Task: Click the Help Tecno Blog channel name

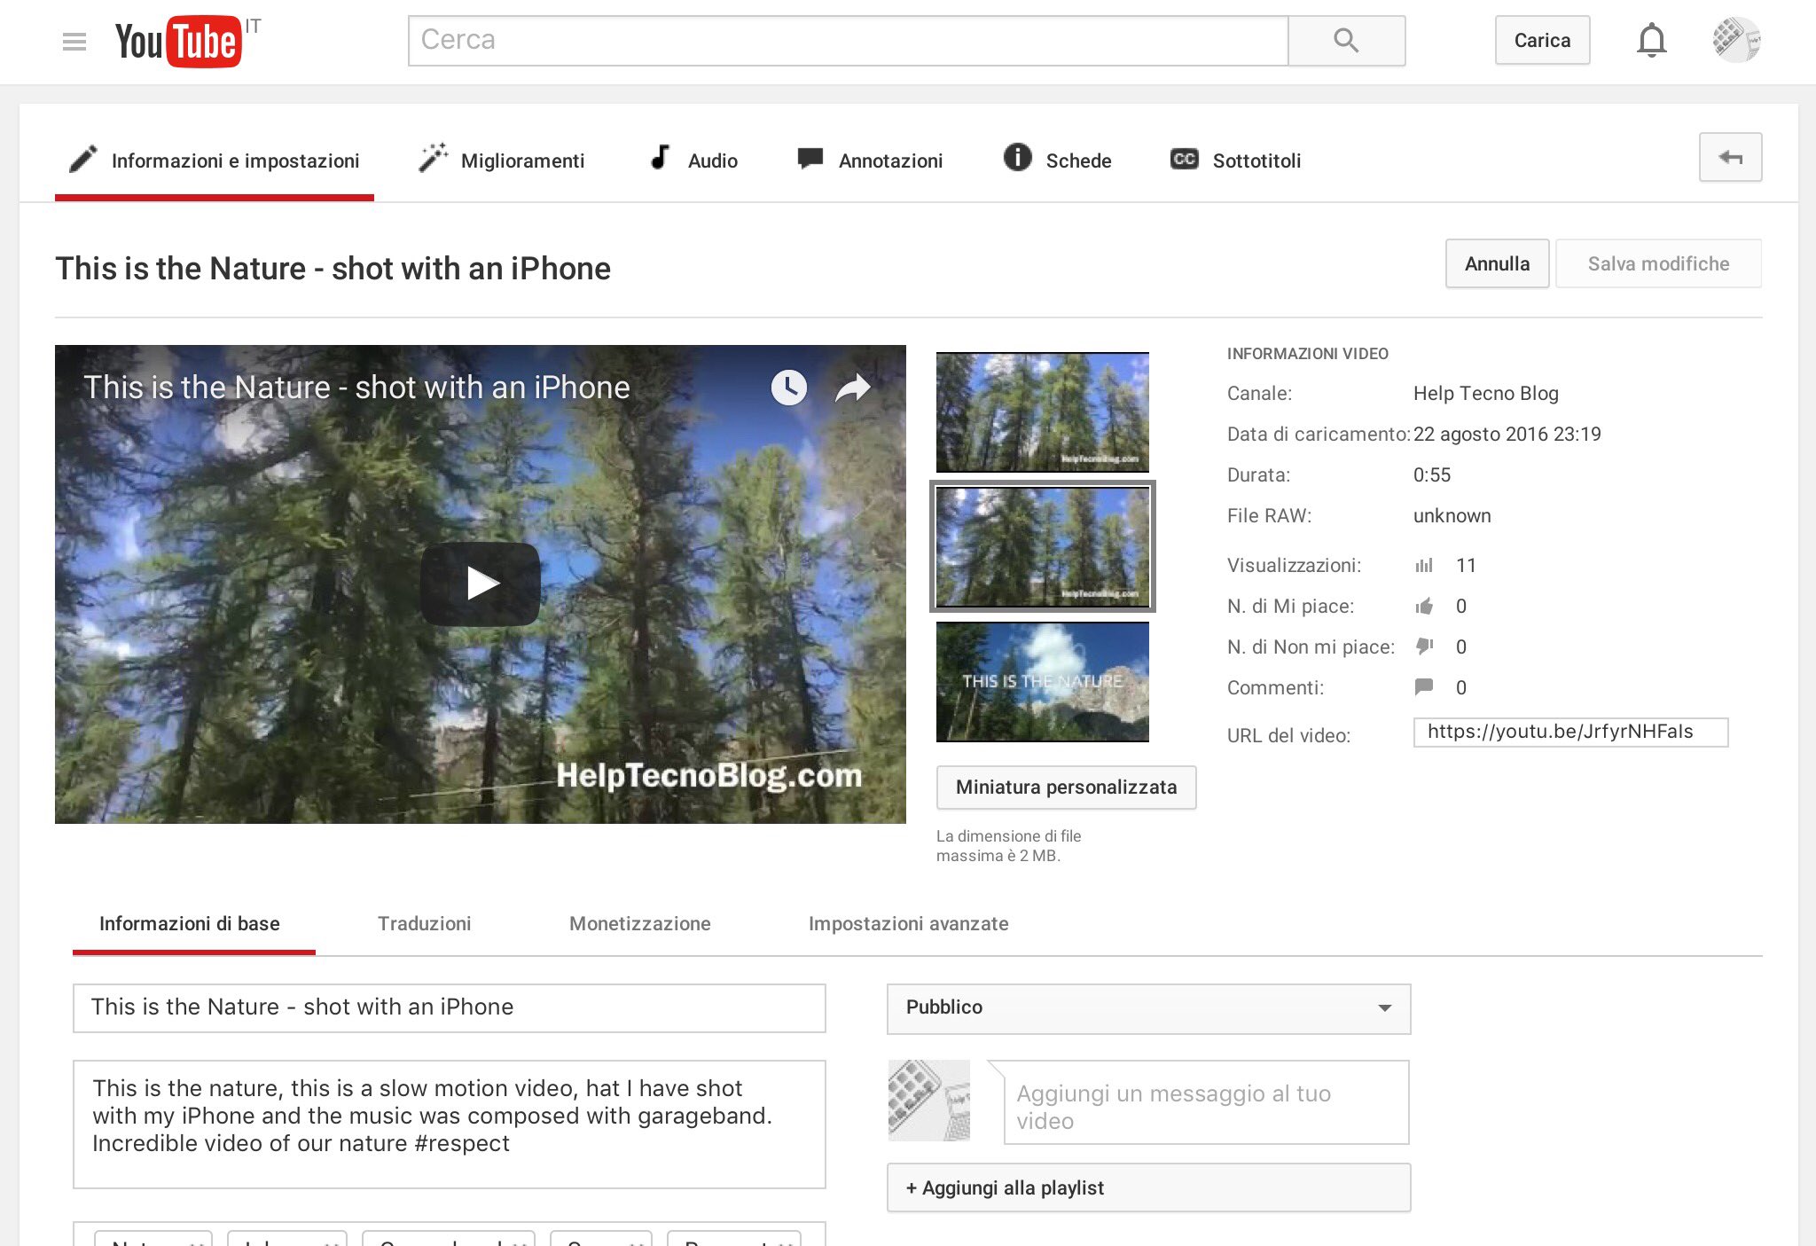Action: point(1486,393)
